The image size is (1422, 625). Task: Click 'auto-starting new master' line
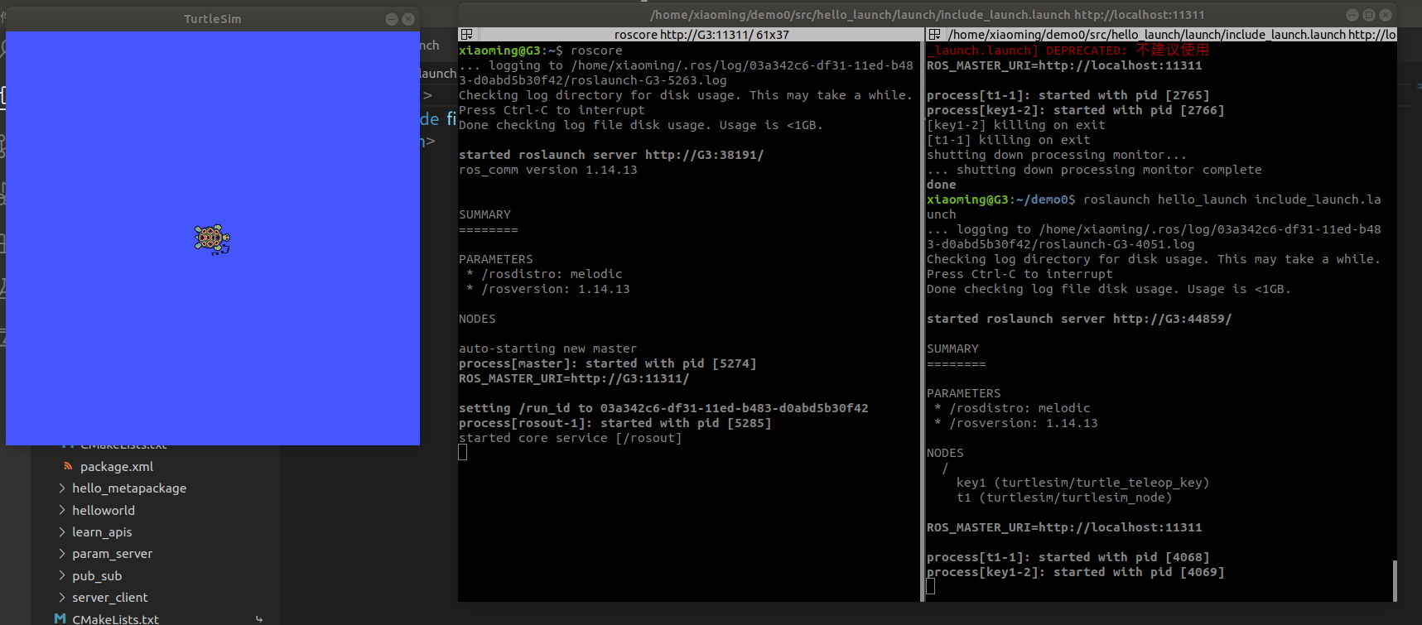click(x=548, y=349)
